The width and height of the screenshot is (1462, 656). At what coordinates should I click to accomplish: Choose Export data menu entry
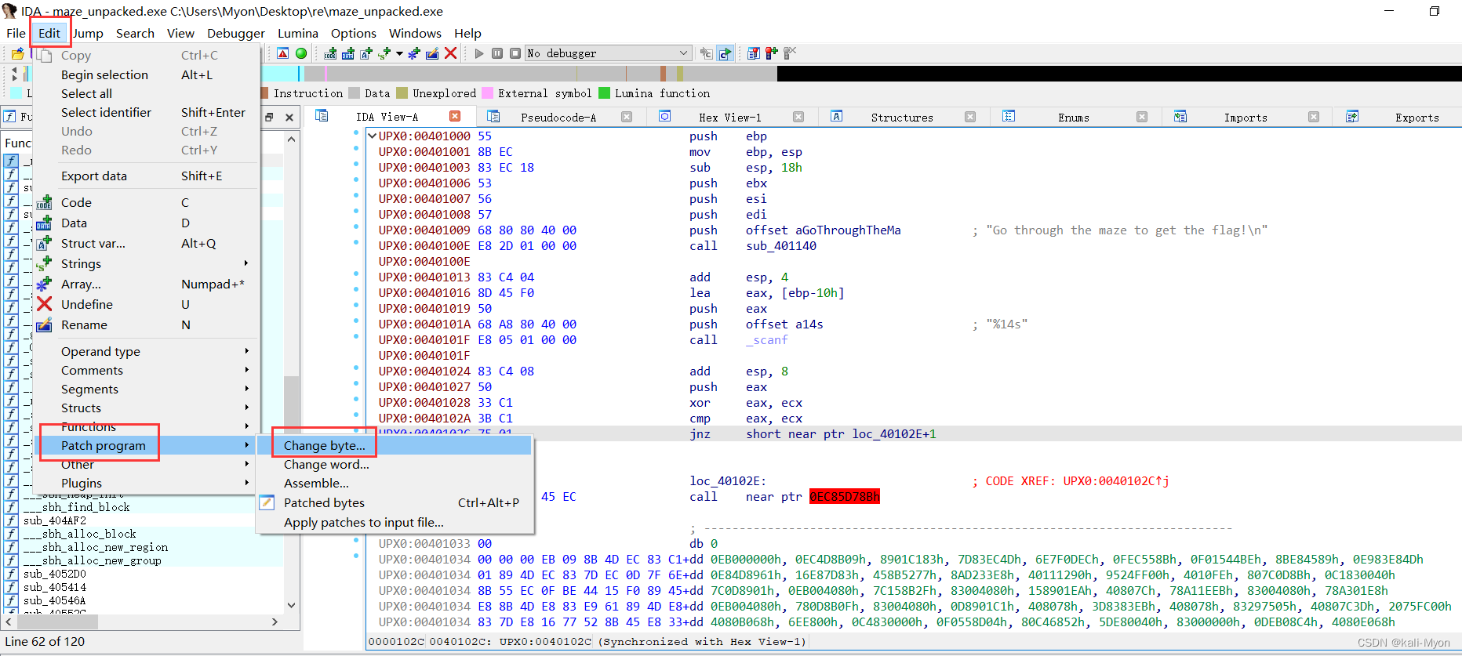(147, 176)
